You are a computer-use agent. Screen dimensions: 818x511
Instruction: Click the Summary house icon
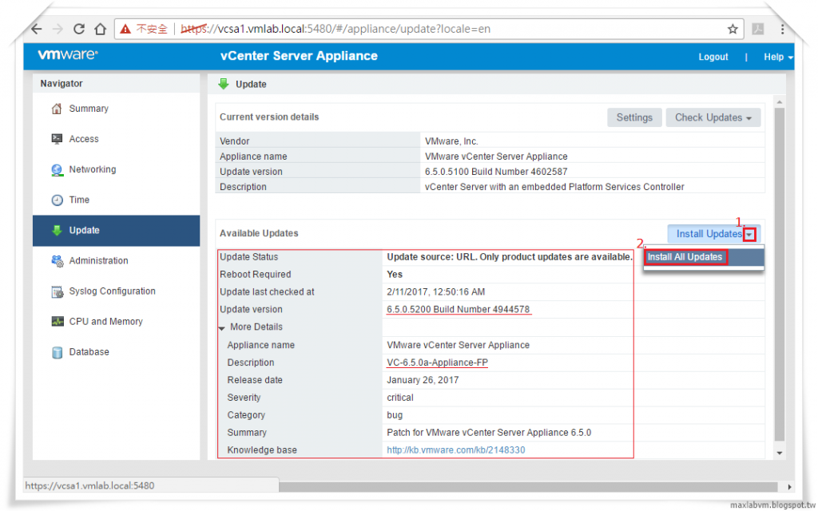(x=57, y=109)
